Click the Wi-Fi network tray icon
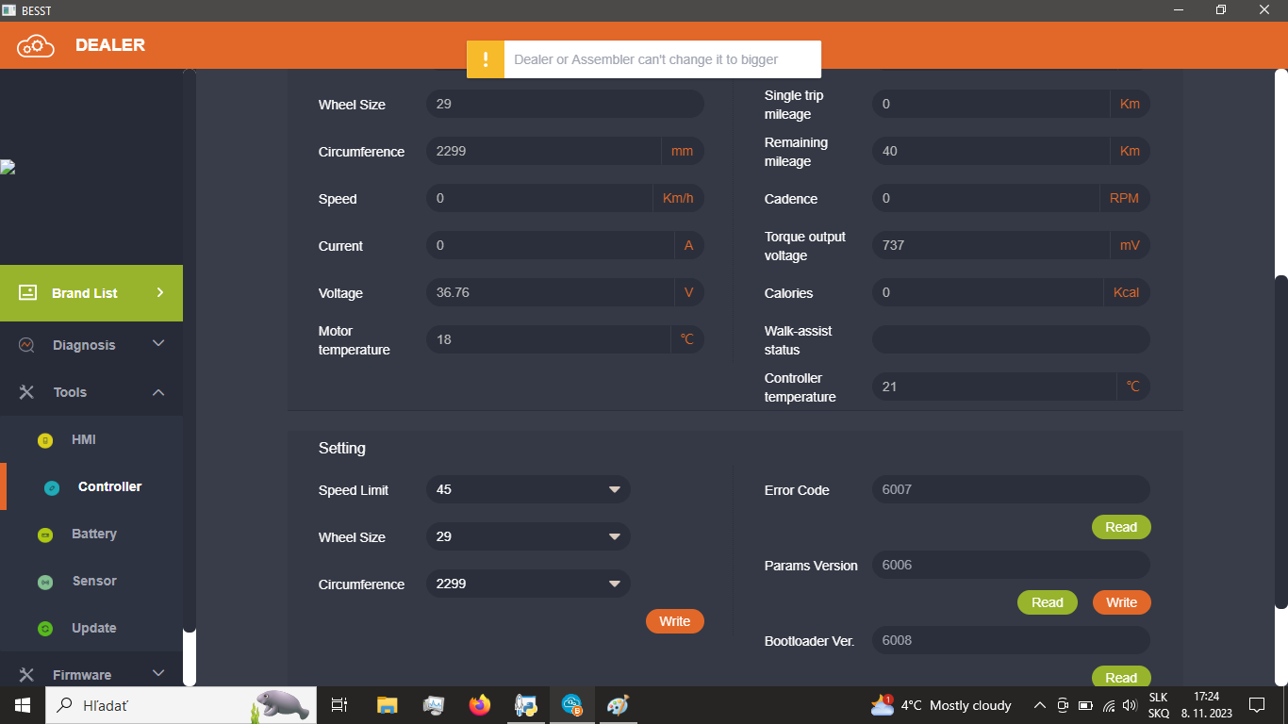1288x724 pixels. 1109,705
